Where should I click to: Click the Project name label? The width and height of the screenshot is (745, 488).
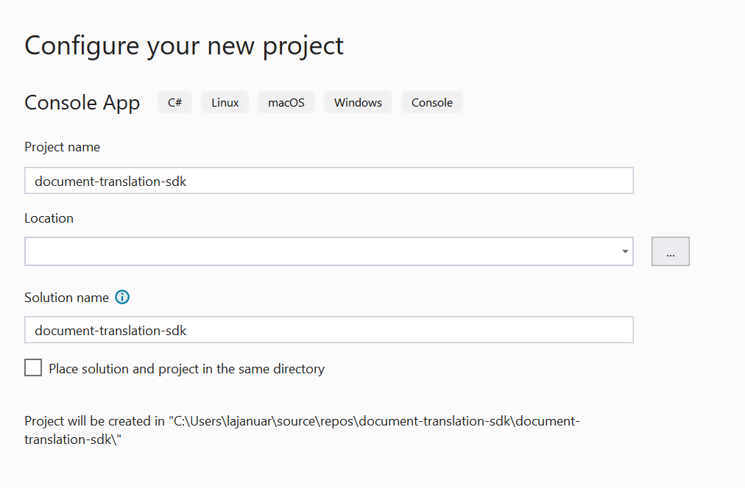(62, 147)
